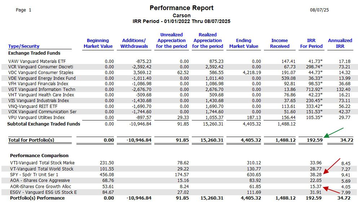The width and height of the screenshot is (358, 210).
Task: Select VCR Vanguard Consumer Discreti row name
Action: click(x=41, y=67)
